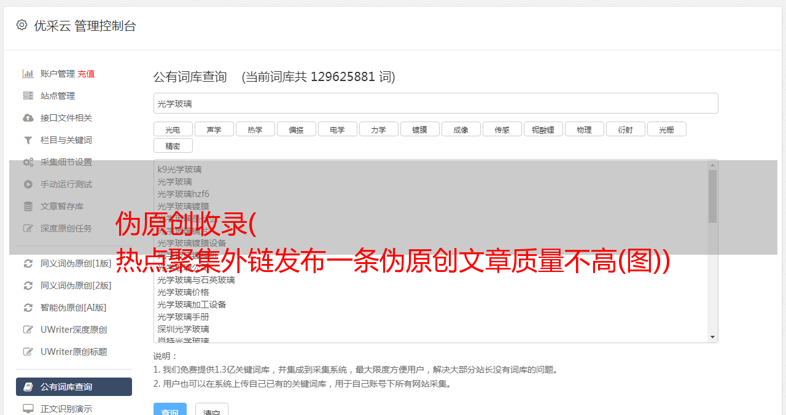Click the red 充值 recharge link
786x415 pixels.
click(86, 74)
